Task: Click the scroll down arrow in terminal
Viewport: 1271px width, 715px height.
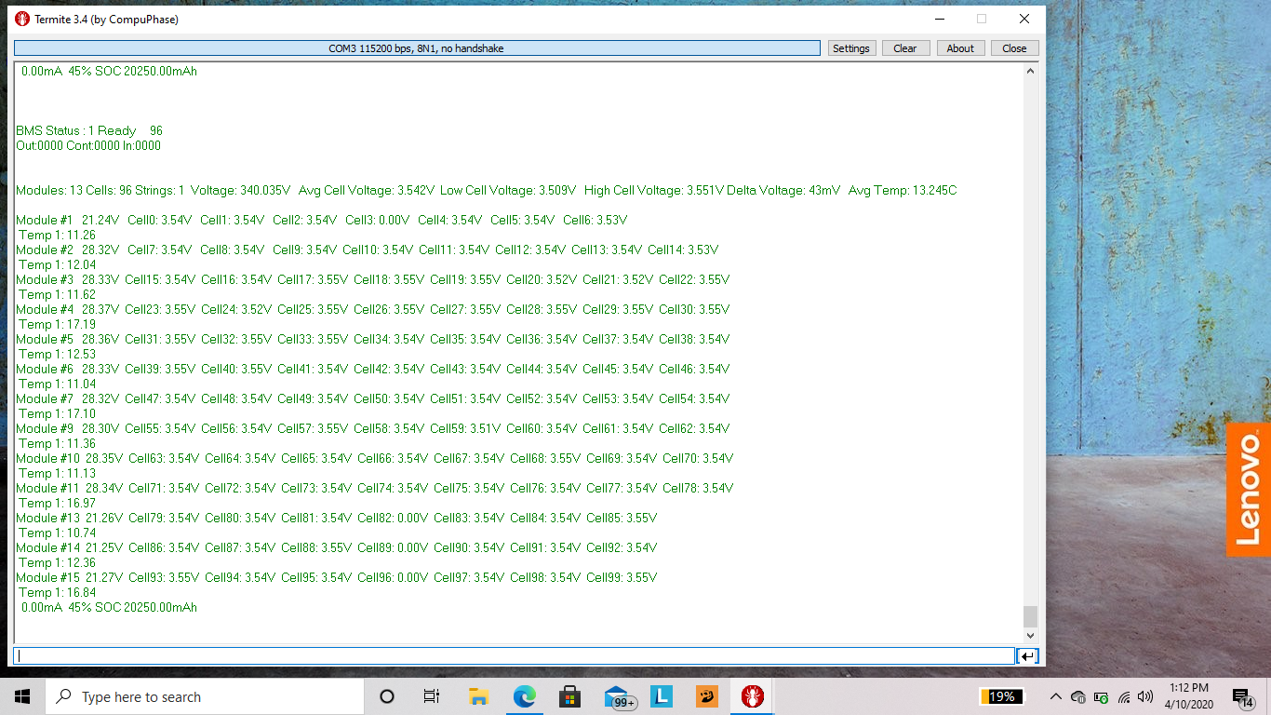Action: (1030, 635)
